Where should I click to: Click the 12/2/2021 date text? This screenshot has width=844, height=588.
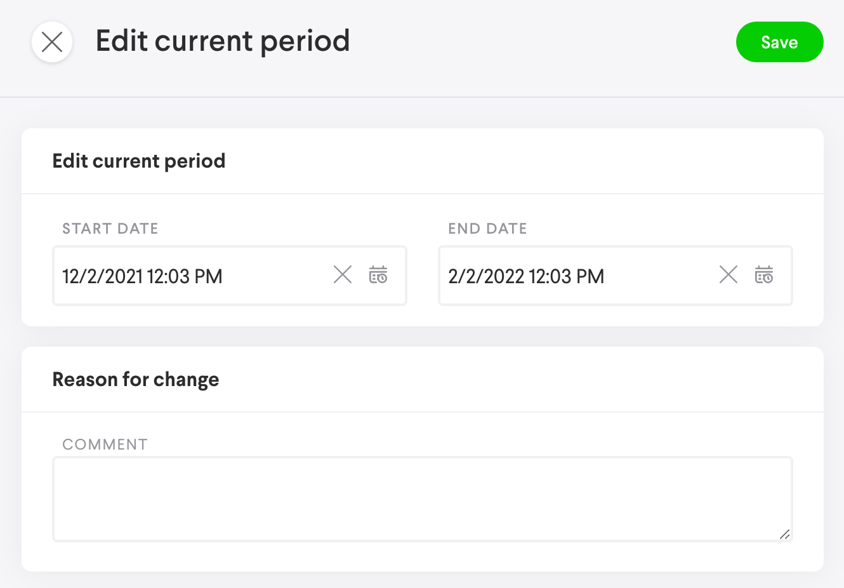point(102,277)
